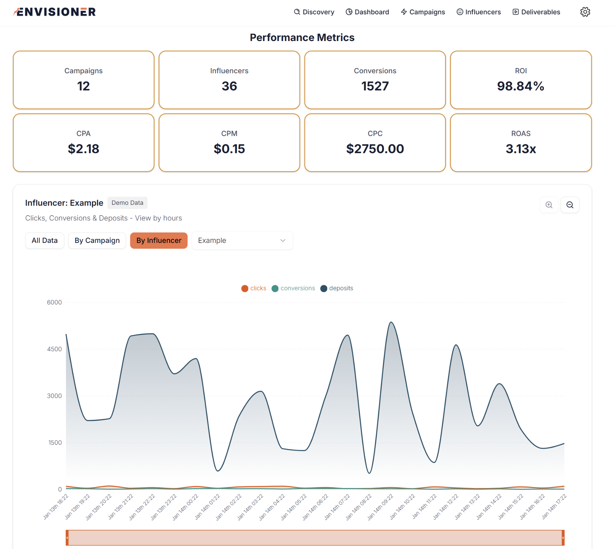
Task: Open Influencers using the smiley icon
Action: click(x=459, y=12)
